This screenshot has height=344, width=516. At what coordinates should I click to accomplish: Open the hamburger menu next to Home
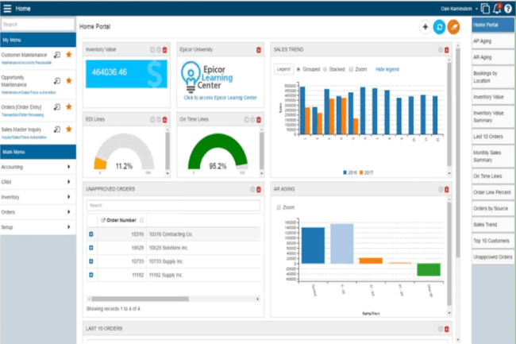coord(7,8)
